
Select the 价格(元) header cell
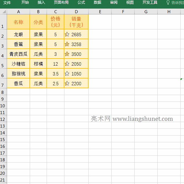(x=55, y=22)
